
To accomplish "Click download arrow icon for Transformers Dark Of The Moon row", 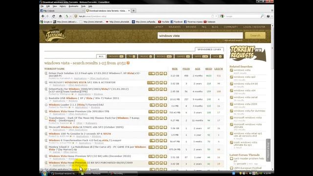I will [x=165, y=118].
